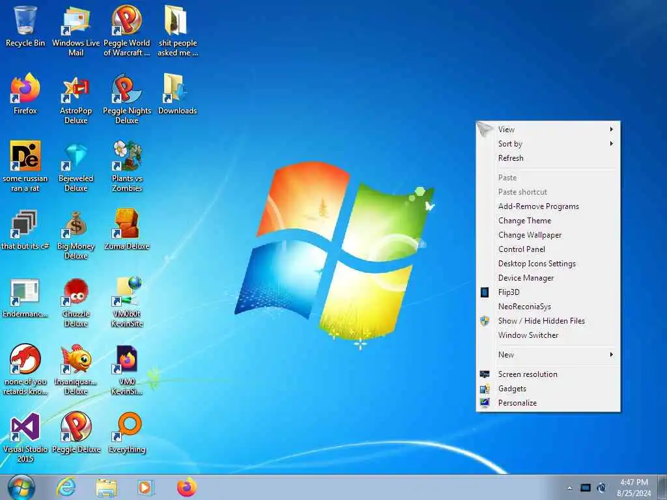
Task: Select the Endermanc... desktop shortcut
Action: (x=25, y=298)
